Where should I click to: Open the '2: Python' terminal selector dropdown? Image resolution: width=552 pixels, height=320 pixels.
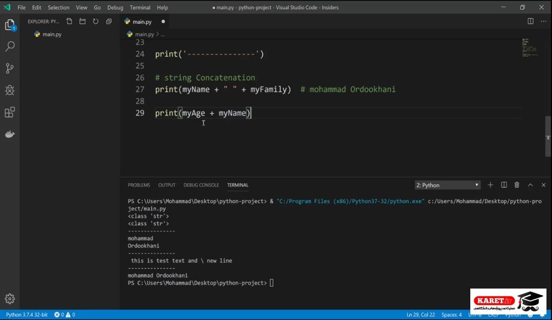pos(448,185)
